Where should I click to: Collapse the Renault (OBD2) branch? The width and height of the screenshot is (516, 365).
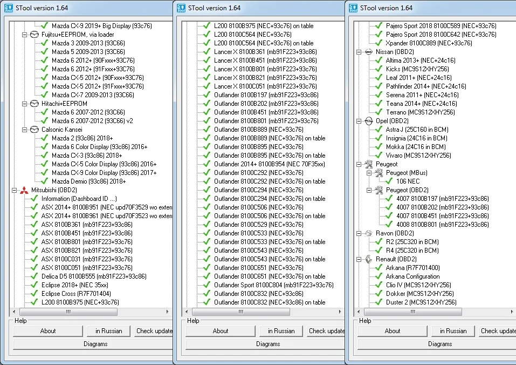(x=359, y=259)
